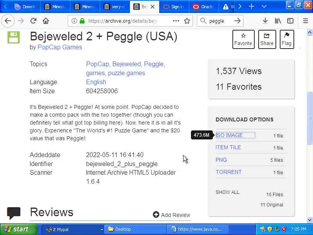The width and height of the screenshot is (313, 235).
Task: Open the English language link
Action: tap(96, 82)
